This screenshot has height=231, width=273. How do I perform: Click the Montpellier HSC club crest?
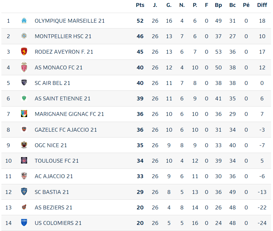pos(24,36)
